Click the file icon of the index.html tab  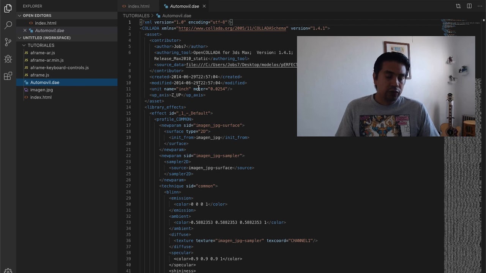click(x=124, y=6)
